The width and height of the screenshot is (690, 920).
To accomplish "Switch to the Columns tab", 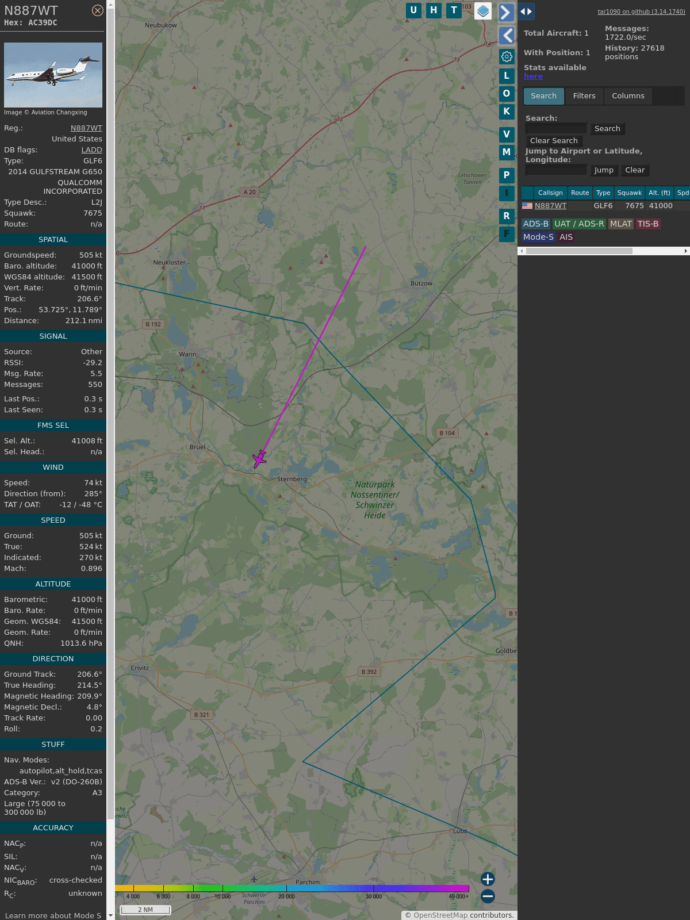I will coord(628,96).
